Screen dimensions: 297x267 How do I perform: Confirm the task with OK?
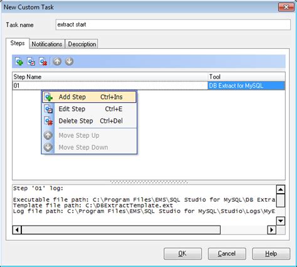click(182, 254)
